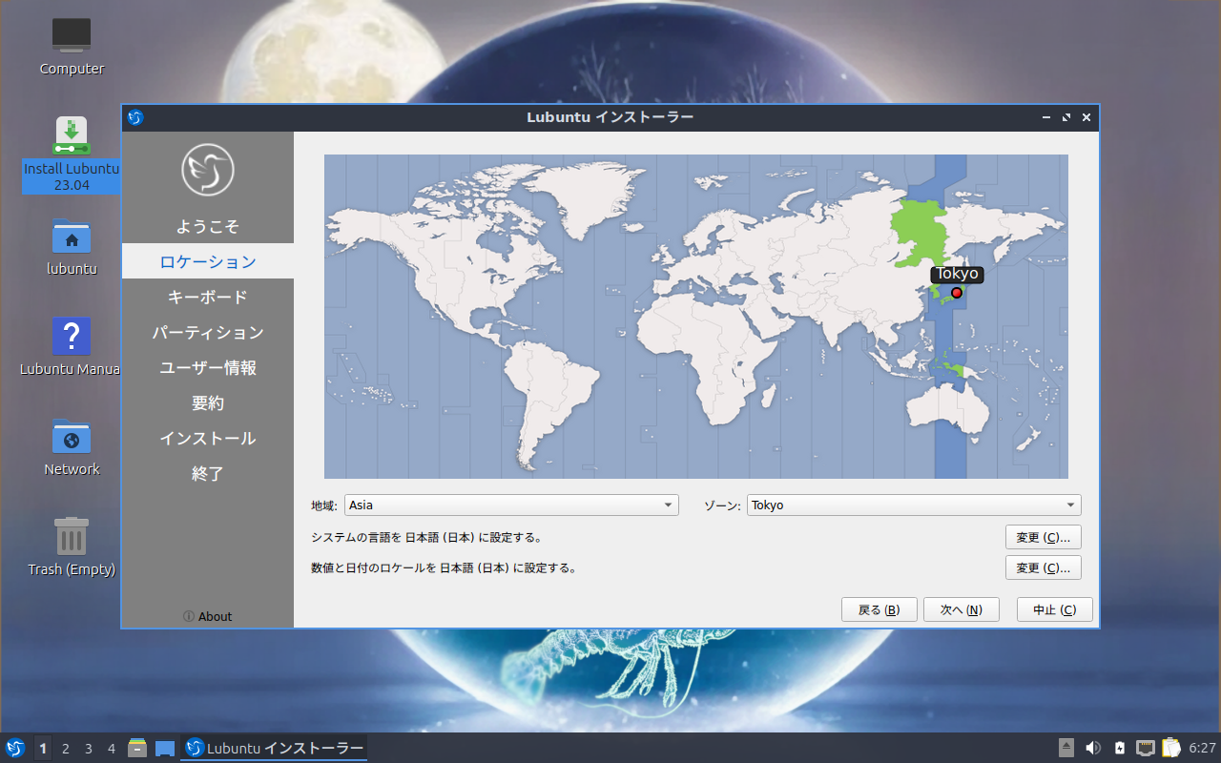Select the lubuntu home folder icon
The width and height of the screenshot is (1221, 763).
[72, 248]
